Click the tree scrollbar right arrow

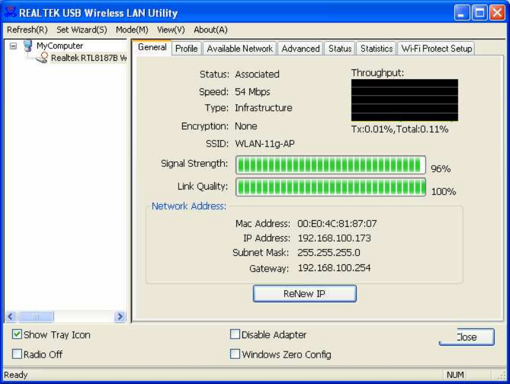(x=120, y=317)
